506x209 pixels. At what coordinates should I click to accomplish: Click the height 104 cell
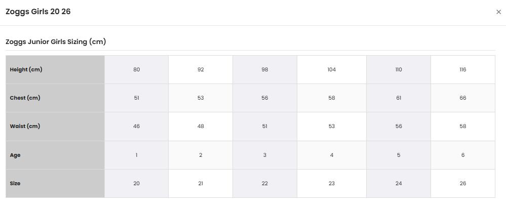tap(331, 69)
